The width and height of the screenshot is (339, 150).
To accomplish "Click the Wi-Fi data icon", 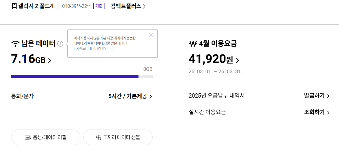I will (15, 44).
